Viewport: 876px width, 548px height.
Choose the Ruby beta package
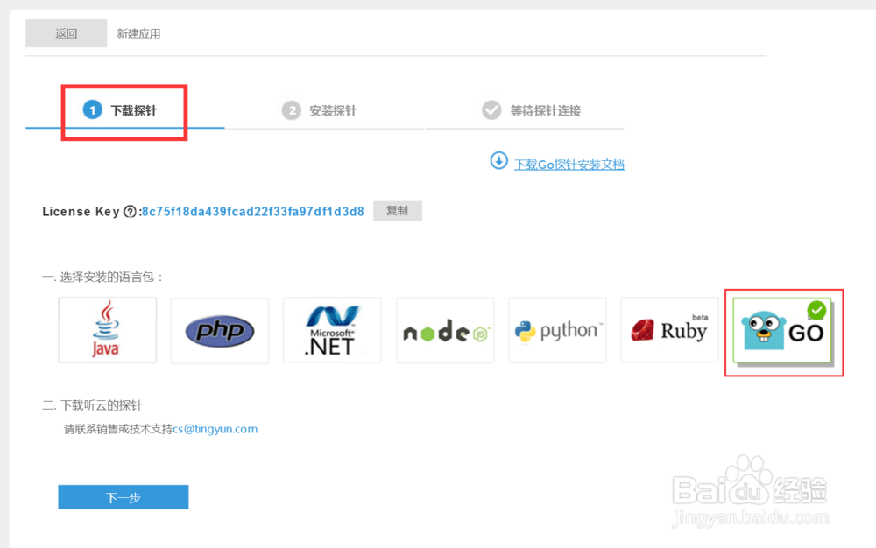click(x=669, y=330)
